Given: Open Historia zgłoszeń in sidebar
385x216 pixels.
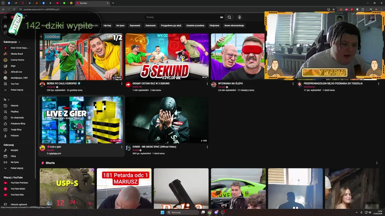Looking at the screenshot, I should 18,204.
